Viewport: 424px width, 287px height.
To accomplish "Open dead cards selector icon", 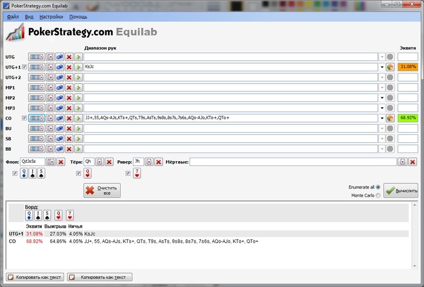I will (x=403, y=162).
